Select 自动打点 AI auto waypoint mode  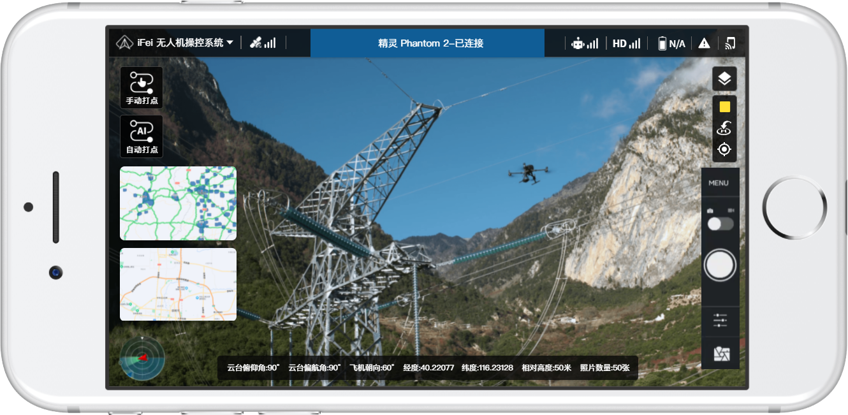142,136
